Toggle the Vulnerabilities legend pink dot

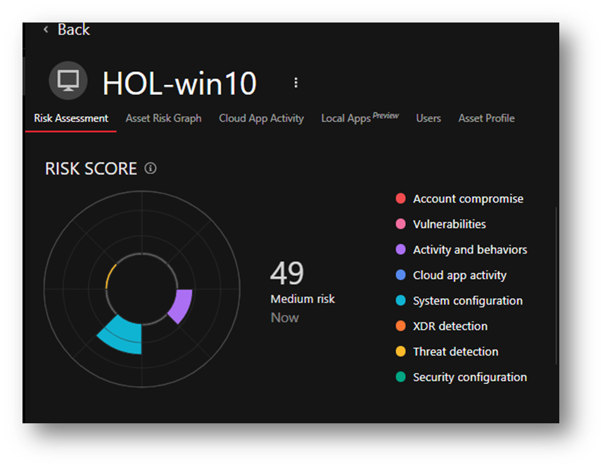[401, 224]
